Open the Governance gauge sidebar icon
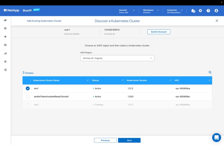This screenshot has width=224, height=145. coord(5,45)
